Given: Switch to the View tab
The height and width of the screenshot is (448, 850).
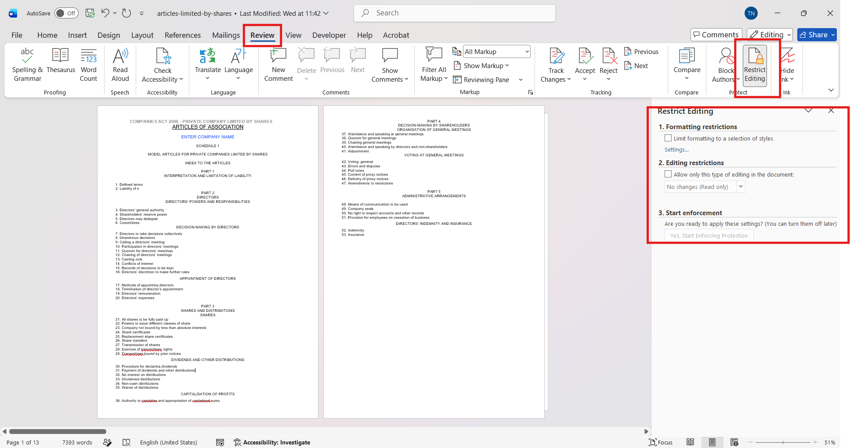Looking at the screenshot, I should 293,35.
